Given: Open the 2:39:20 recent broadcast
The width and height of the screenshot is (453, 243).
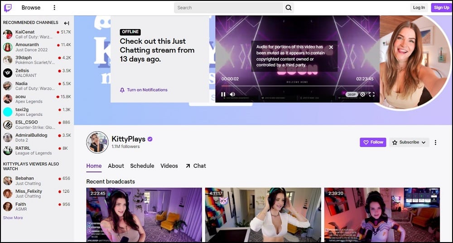Looking at the screenshot, I should [382, 214].
